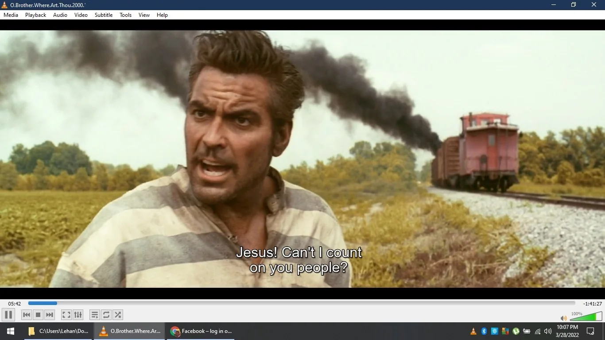Screen dimensions: 605x340
Task: Open Wi-Fi network settings flyout
Action: pyautogui.click(x=538, y=331)
